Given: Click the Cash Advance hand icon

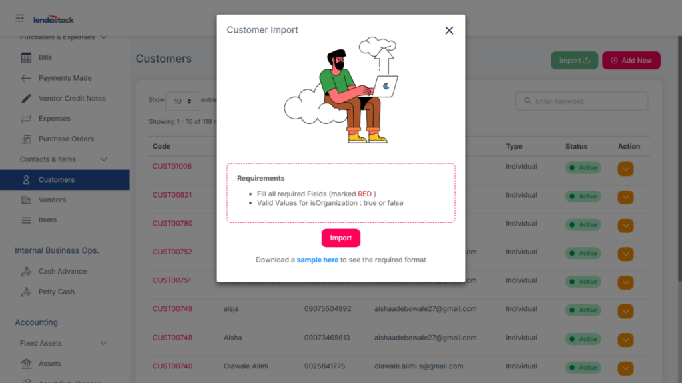Looking at the screenshot, I should [27, 272].
